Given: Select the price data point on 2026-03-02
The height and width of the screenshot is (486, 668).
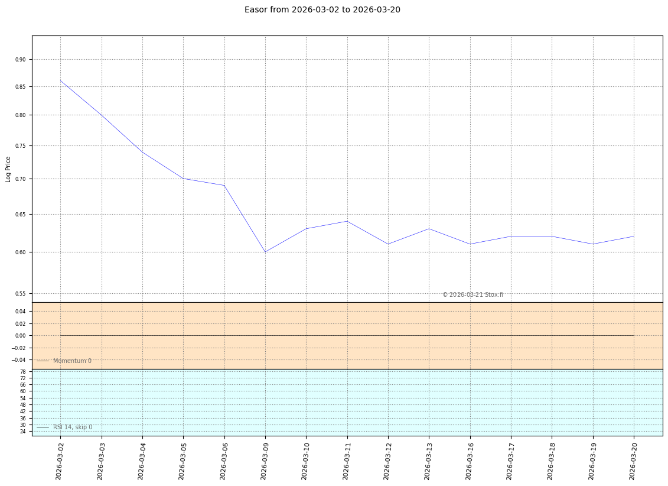Looking at the screenshot, I should pyautogui.click(x=60, y=80).
